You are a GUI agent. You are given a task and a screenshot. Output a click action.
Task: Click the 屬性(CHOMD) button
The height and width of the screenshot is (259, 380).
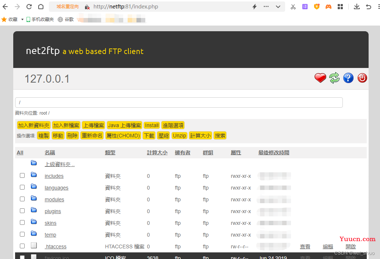[123, 136]
